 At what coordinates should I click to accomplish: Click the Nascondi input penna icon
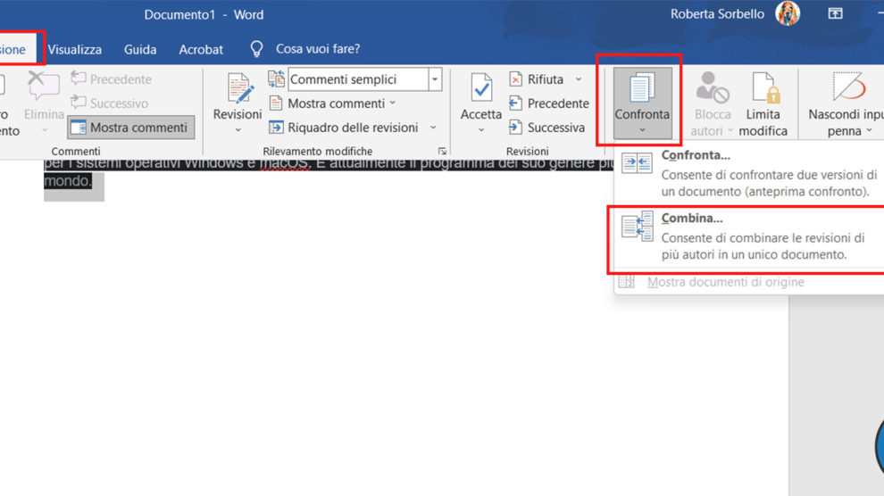(x=848, y=87)
